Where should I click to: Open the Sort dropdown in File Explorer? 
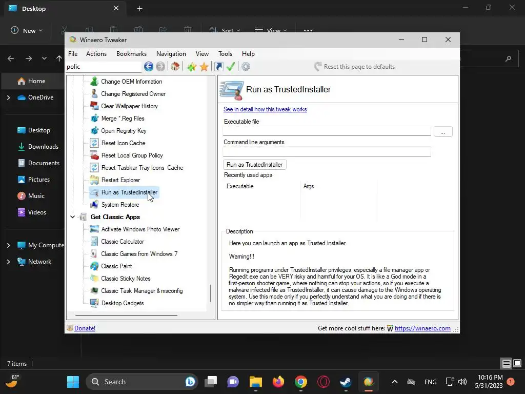coord(225,30)
